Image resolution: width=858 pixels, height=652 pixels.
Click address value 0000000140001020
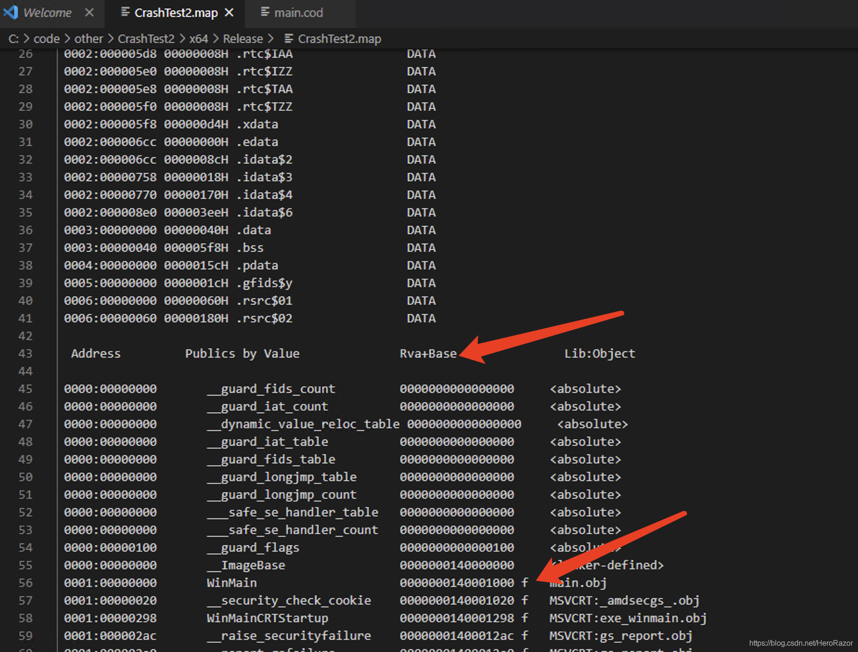[x=457, y=600]
